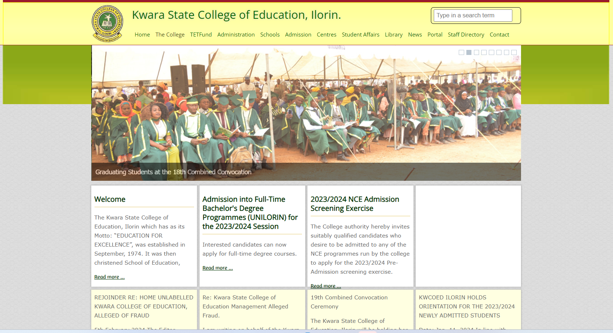
Task: Expand the Administration navigation menu
Action: [x=236, y=35]
